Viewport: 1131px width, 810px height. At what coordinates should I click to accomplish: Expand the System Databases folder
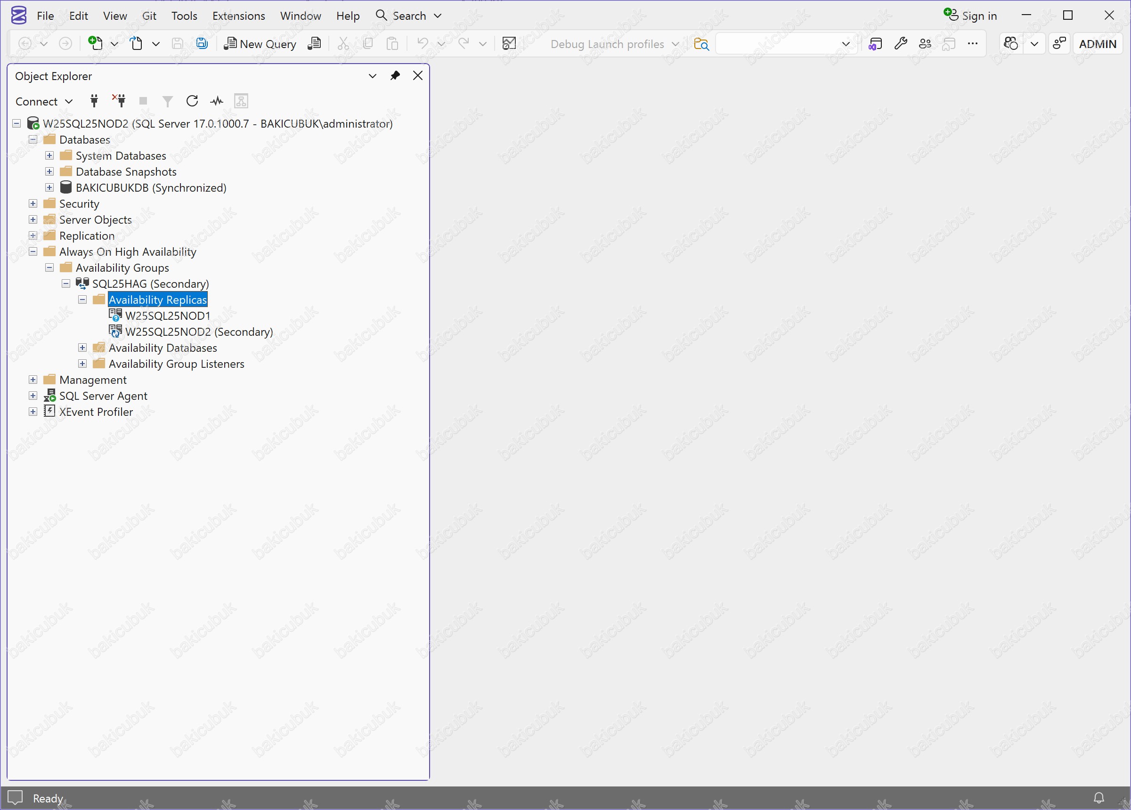click(x=49, y=155)
